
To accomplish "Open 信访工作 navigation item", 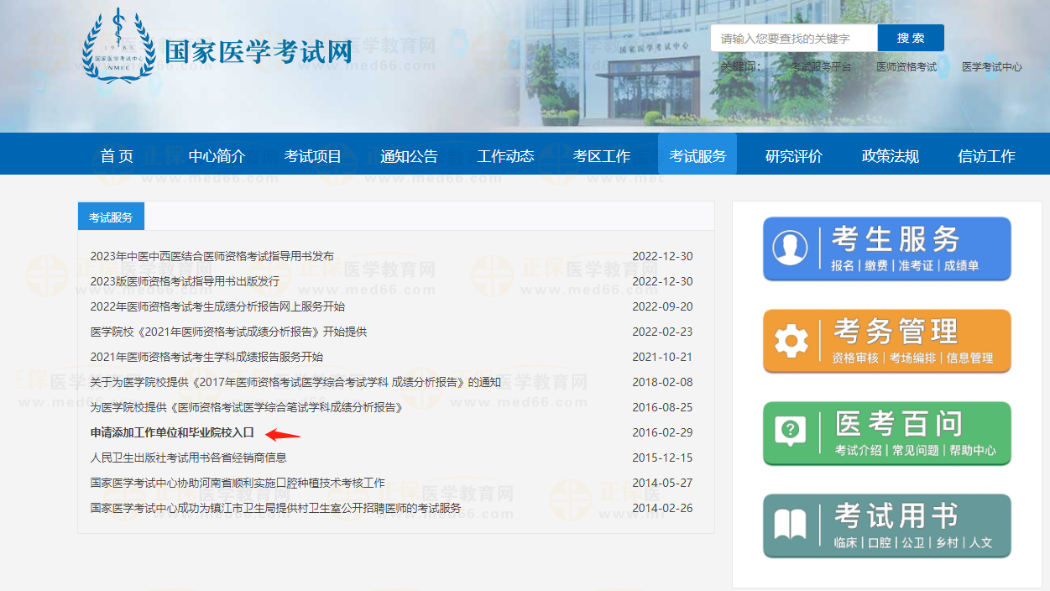I will click(986, 156).
